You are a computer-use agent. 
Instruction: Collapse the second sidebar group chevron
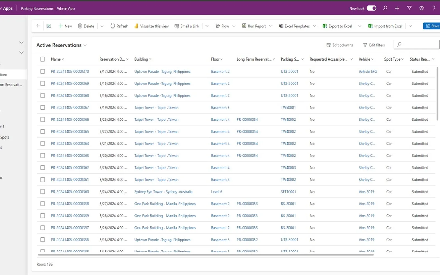(x=21, y=52)
